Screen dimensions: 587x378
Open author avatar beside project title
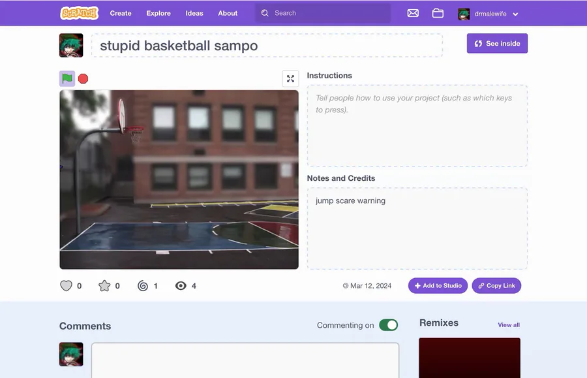(71, 45)
